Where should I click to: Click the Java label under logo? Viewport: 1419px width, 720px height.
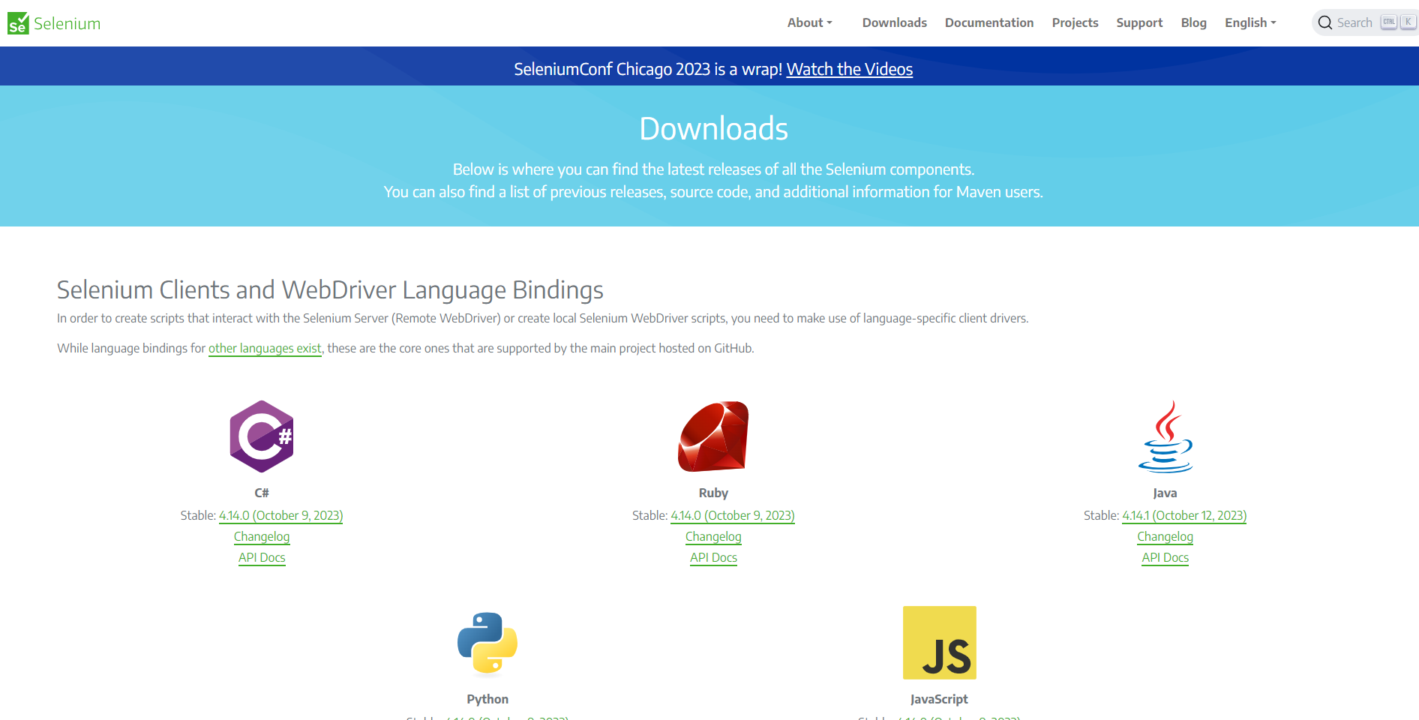pos(1165,493)
